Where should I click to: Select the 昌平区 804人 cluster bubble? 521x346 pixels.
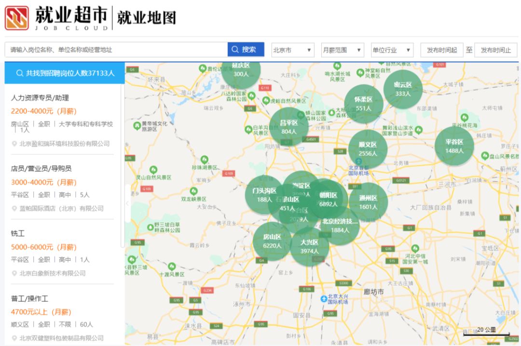289,127
